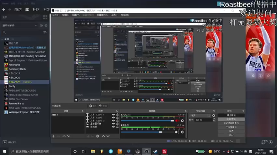The image size is (277, 155).
Task: Collapse the 全部 games list in Steam
Action: click(x=2, y=39)
